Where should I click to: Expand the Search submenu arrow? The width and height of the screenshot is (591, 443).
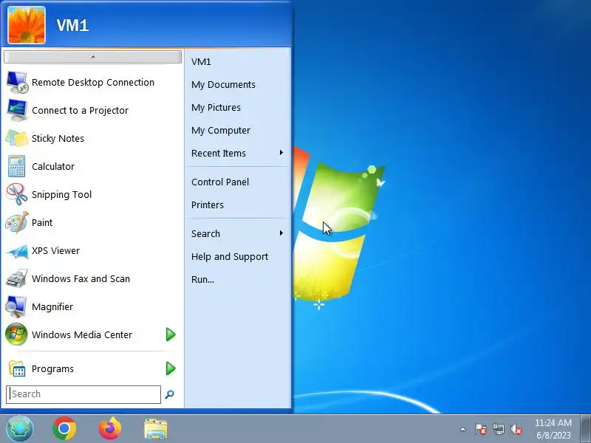pos(281,233)
